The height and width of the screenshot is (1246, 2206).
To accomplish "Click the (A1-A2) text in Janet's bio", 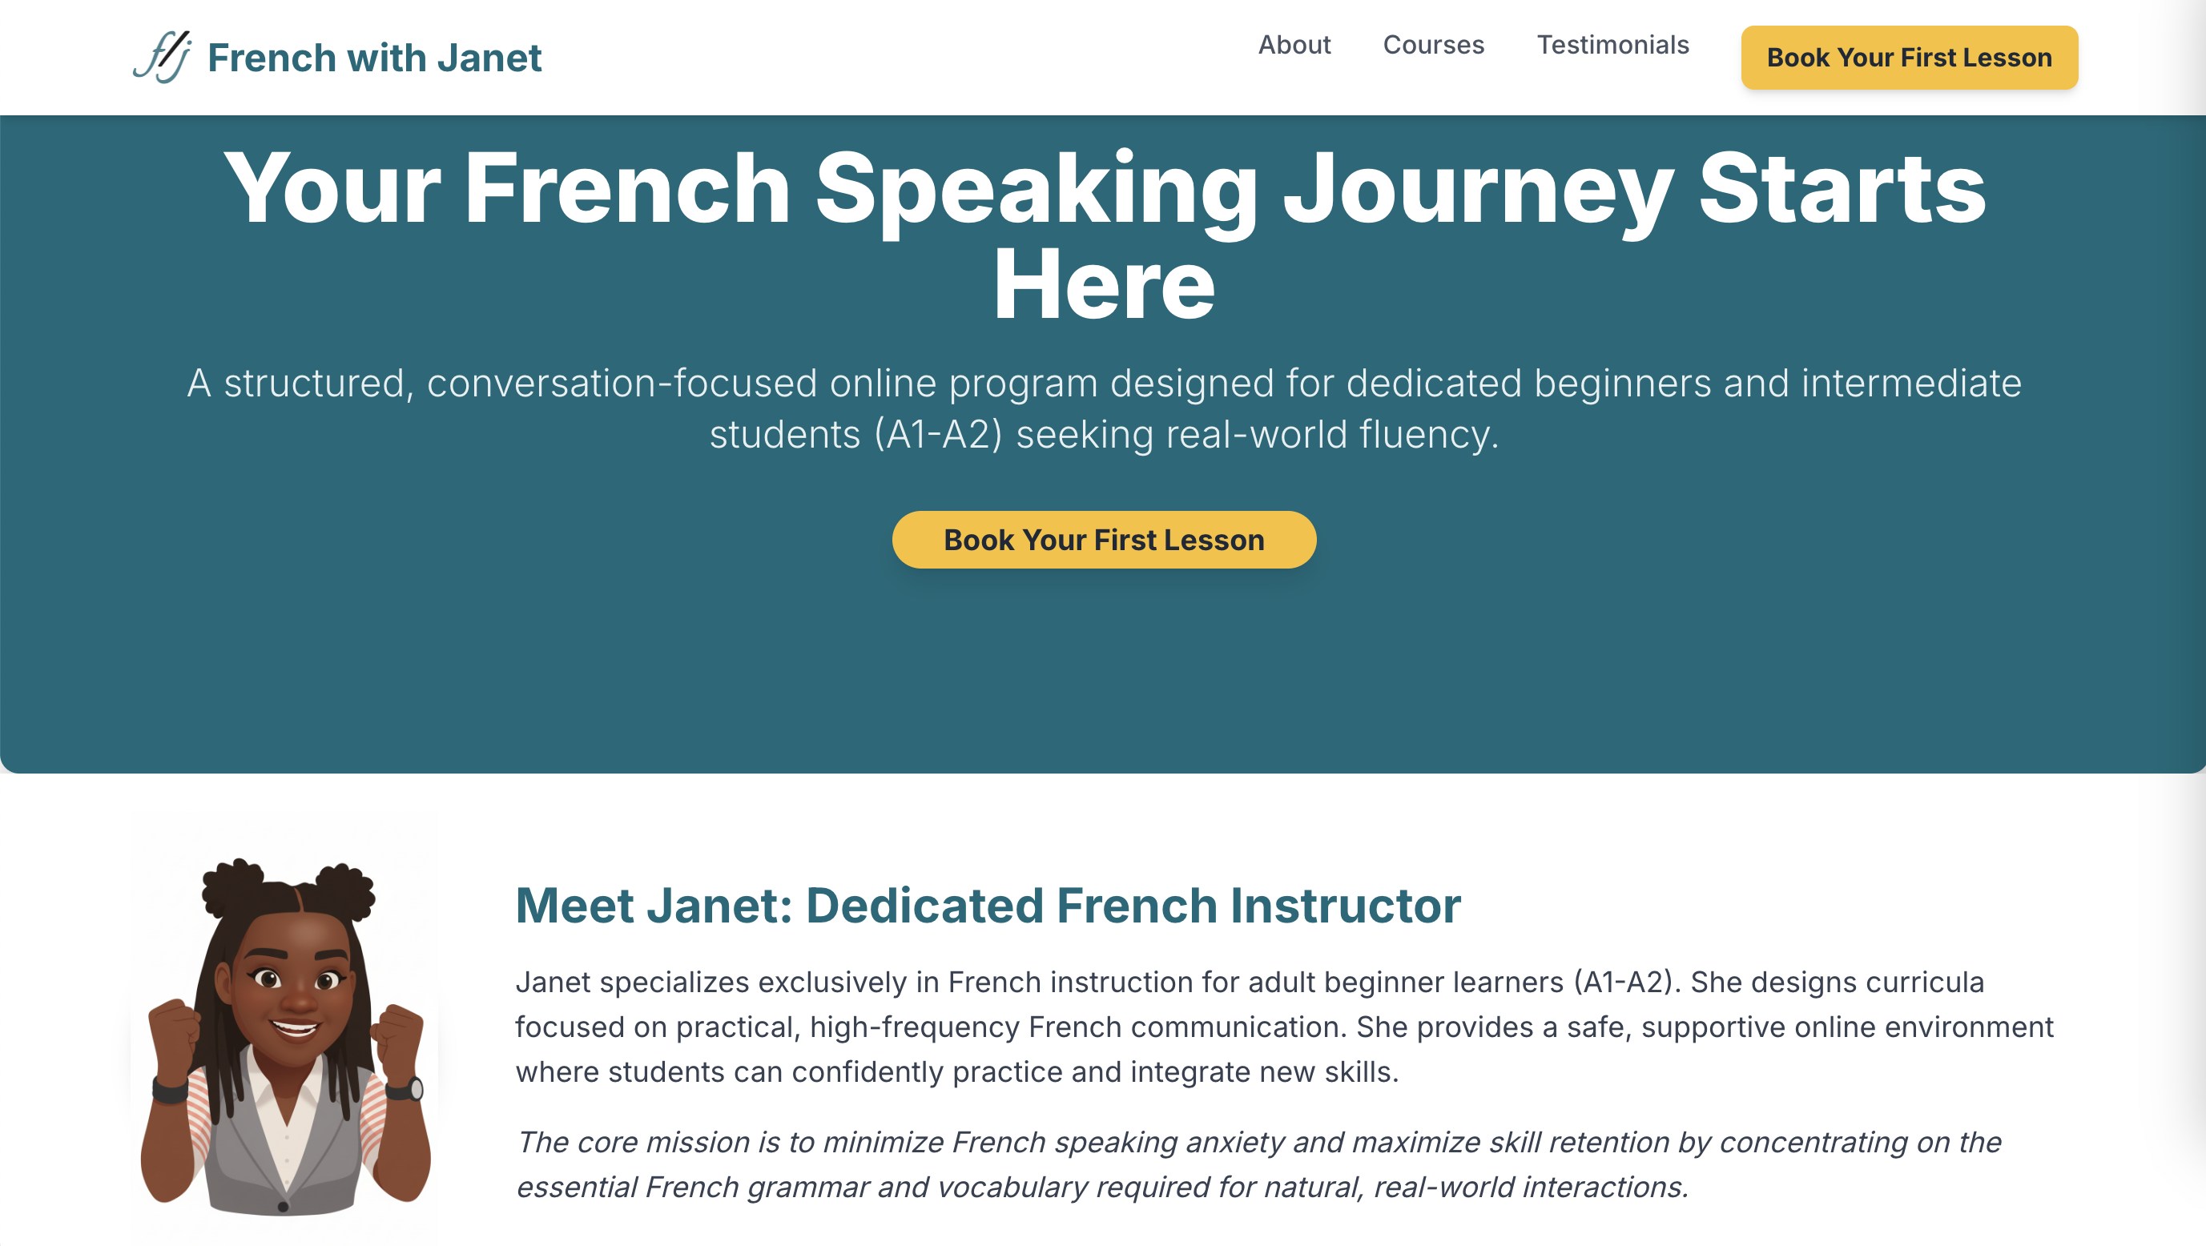I will pyautogui.click(x=1623, y=982).
